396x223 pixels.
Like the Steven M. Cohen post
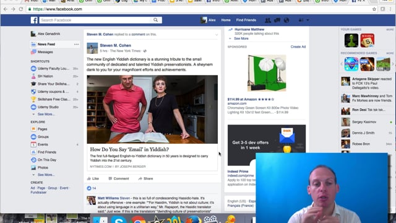(93, 178)
